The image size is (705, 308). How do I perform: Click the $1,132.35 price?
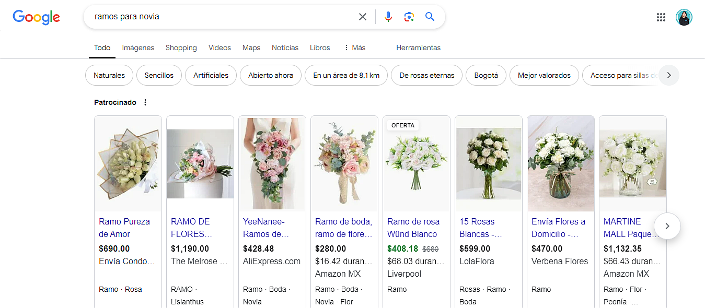coord(622,248)
